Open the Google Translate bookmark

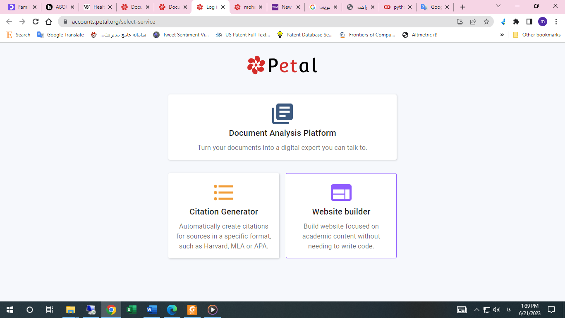tap(60, 35)
